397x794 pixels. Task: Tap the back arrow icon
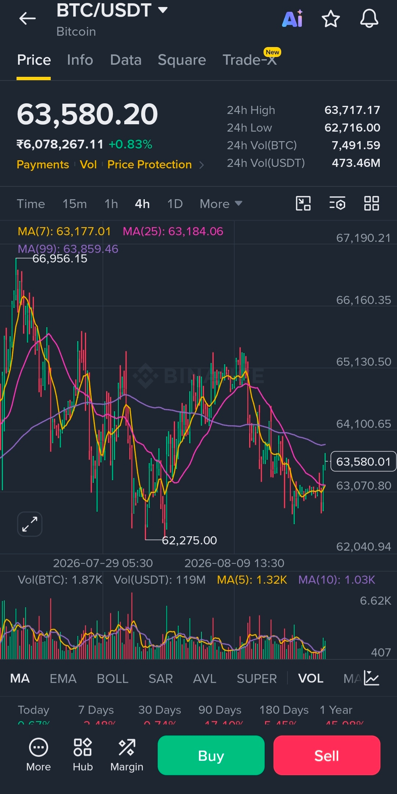[28, 18]
